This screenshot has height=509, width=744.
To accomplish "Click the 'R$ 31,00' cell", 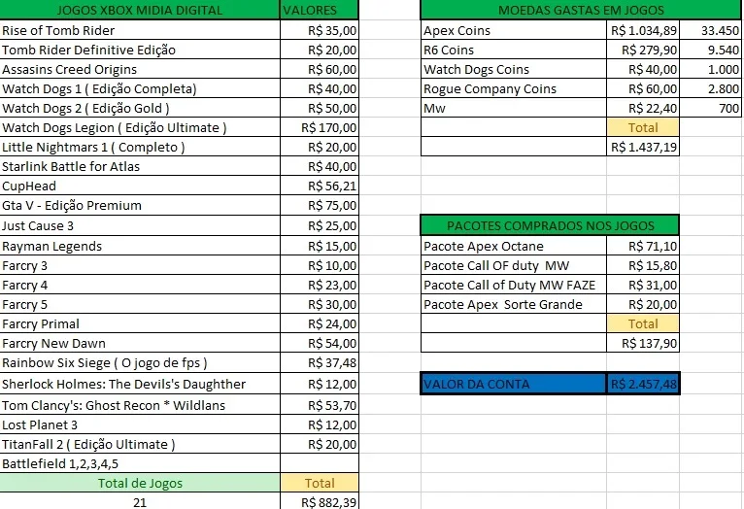I will click(643, 285).
